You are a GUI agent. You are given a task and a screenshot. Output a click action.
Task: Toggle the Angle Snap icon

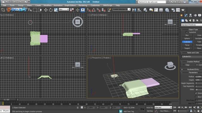[x=94, y=10]
